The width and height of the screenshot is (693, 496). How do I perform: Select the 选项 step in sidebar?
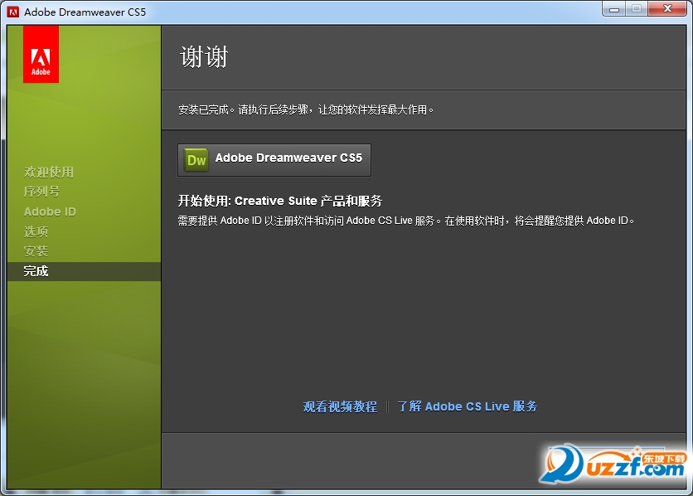(36, 231)
